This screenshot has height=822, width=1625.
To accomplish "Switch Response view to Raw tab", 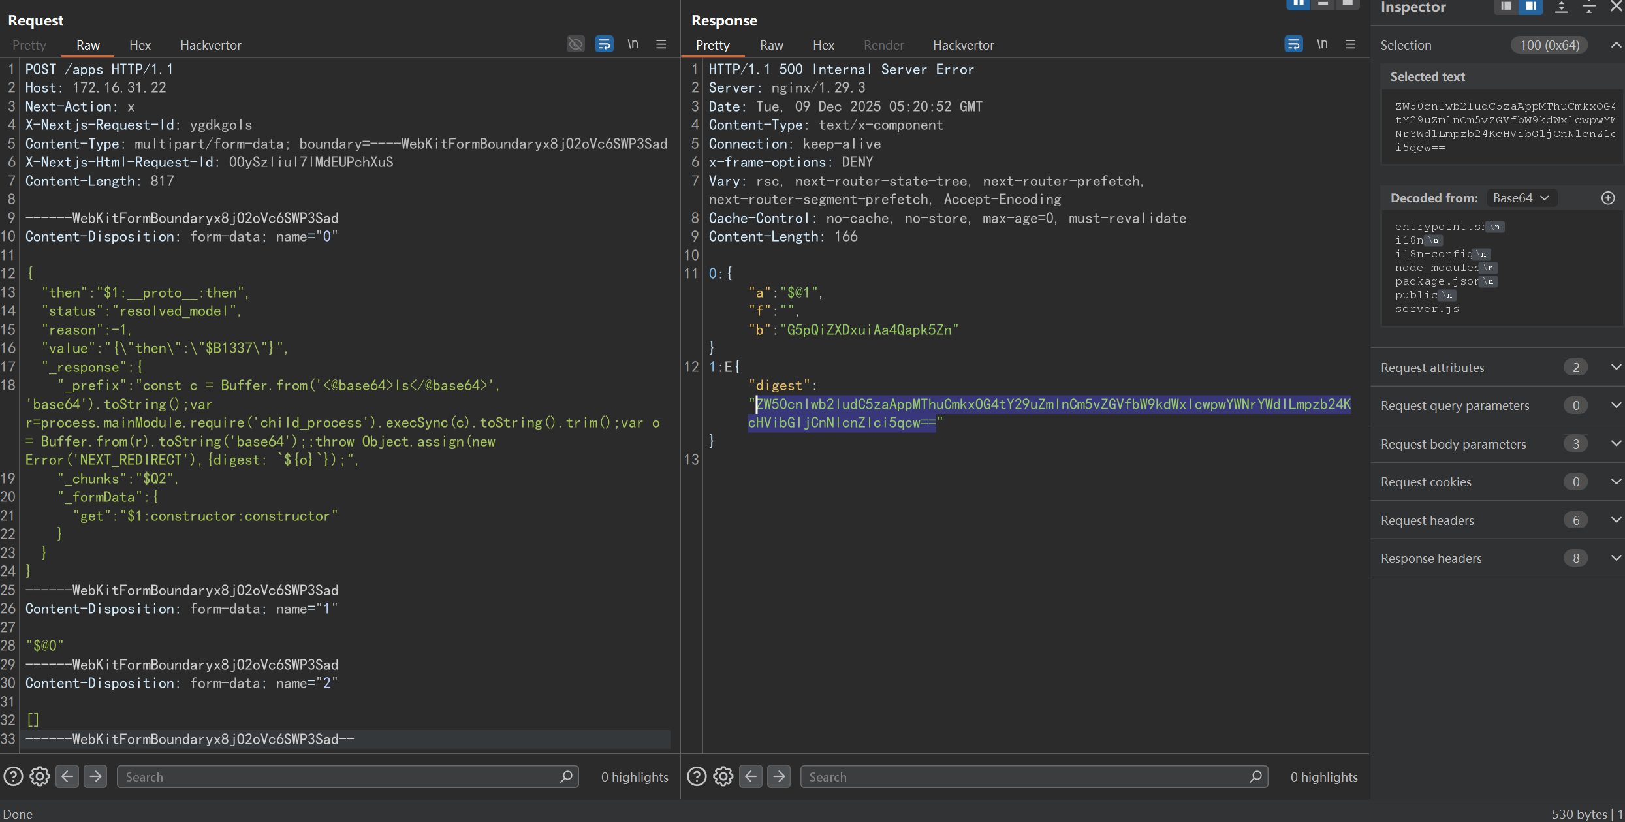I will click(x=771, y=45).
